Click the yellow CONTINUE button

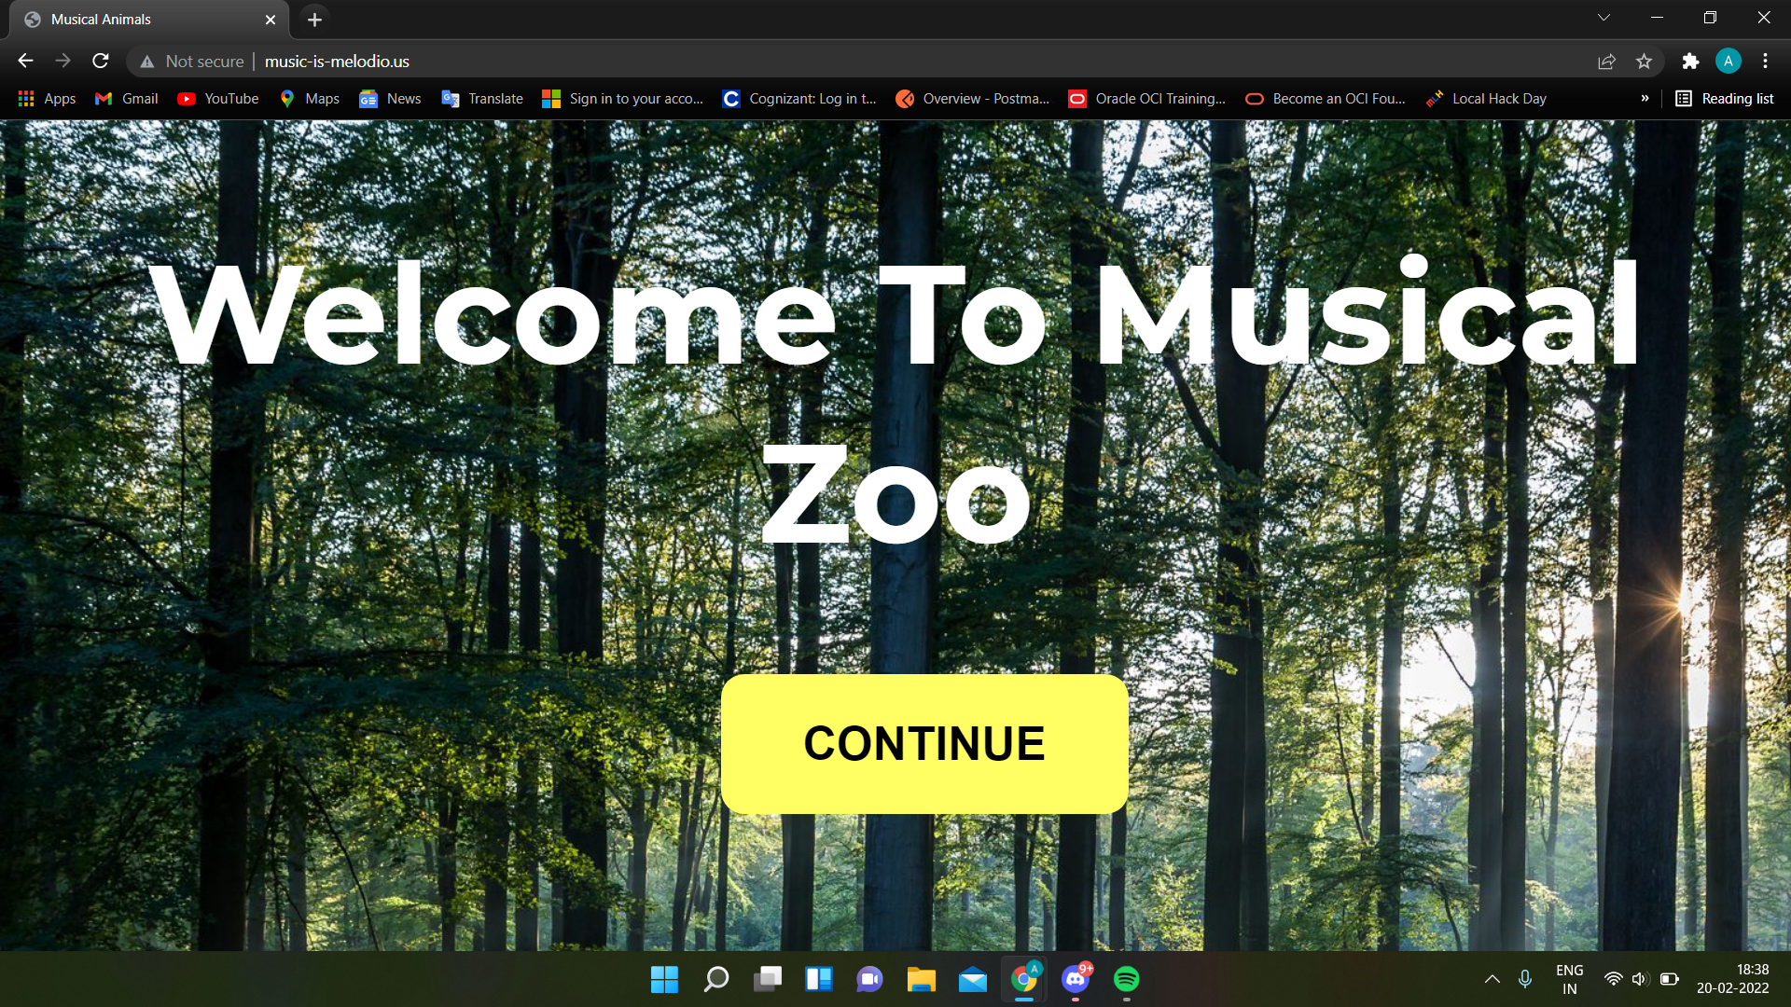[924, 743]
